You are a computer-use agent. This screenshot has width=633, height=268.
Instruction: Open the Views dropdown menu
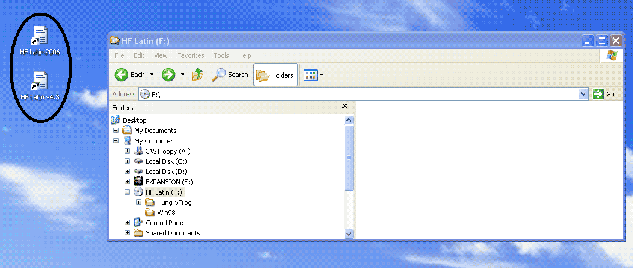pos(313,75)
